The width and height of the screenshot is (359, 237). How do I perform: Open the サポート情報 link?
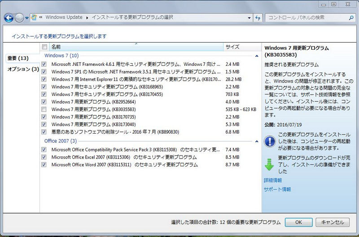coord(277,189)
